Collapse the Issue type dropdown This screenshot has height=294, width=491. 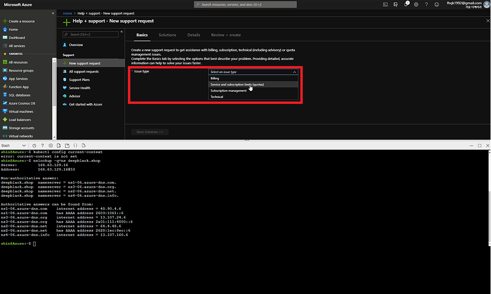click(294, 72)
